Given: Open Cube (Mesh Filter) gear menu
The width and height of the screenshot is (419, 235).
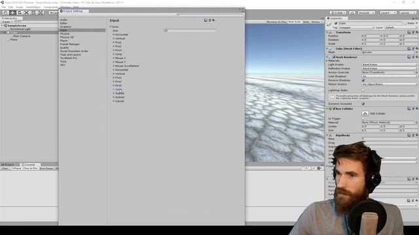Looking at the screenshot, I should (416, 48).
